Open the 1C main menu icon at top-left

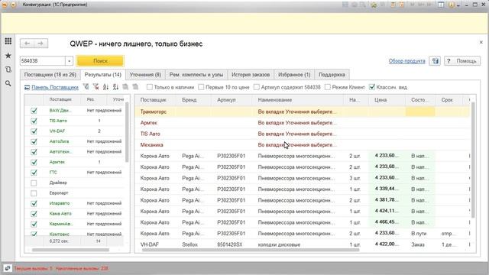5,5
